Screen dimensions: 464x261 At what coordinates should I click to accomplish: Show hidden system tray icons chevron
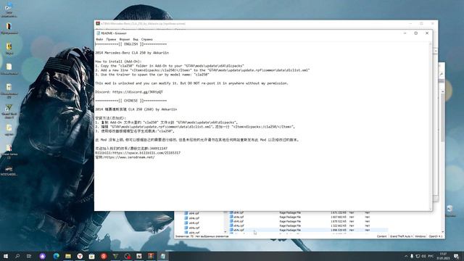pyautogui.click(x=406, y=256)
